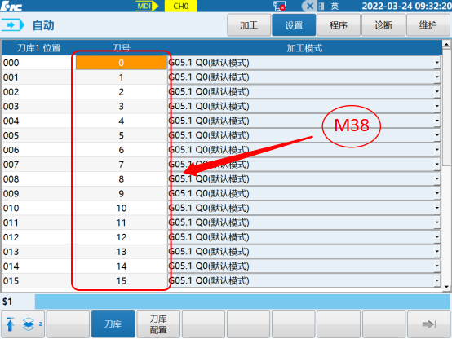This screenshot has height=339, width=452.
Task: Click the up-arrow return menu icon
Action: click(10, 324)
